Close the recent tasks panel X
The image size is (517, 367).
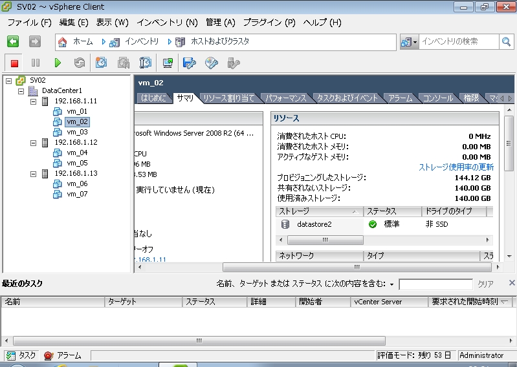coord(512,283)
